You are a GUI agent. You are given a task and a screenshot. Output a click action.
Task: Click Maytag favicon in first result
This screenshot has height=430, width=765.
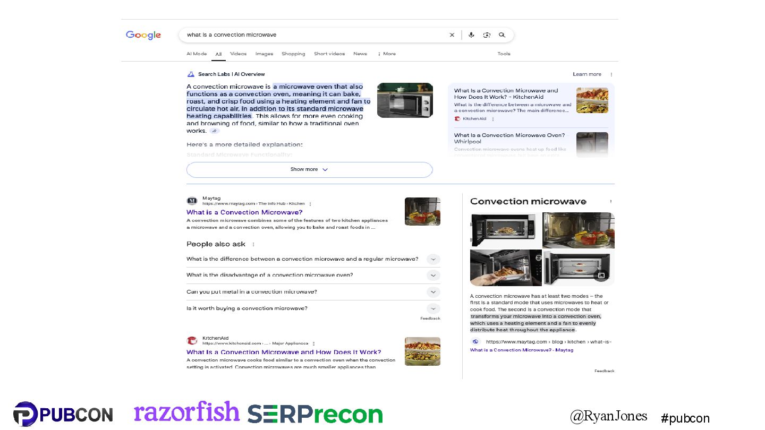tap(192, 201)
